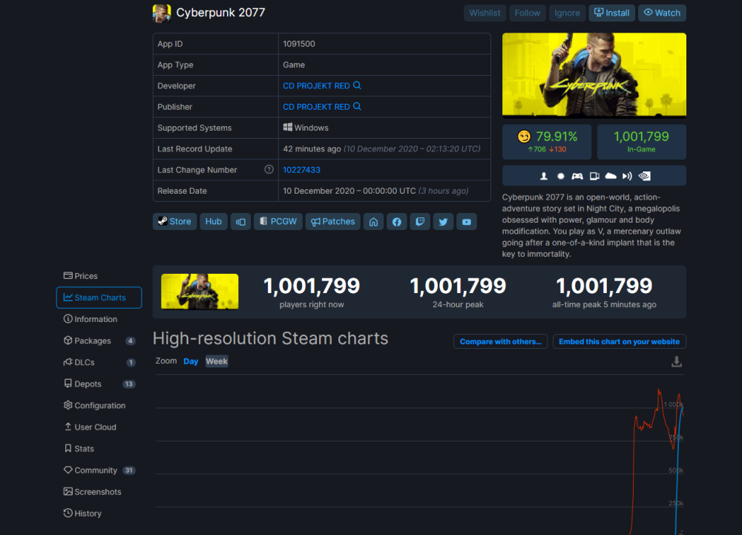
Task: Click the NVIDIA GeForce feature icon
Action: 645,176
